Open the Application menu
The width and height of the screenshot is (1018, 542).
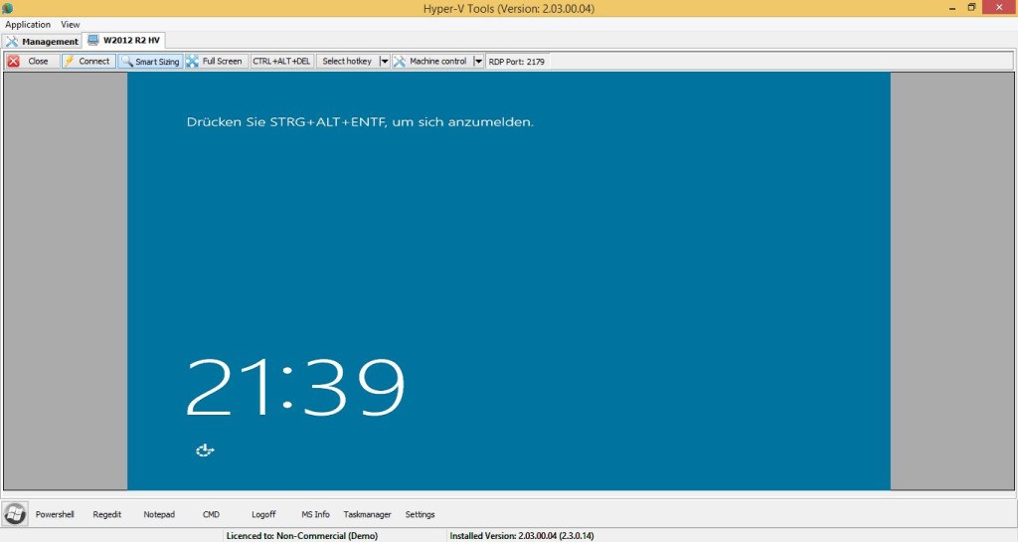click(28, 25)
